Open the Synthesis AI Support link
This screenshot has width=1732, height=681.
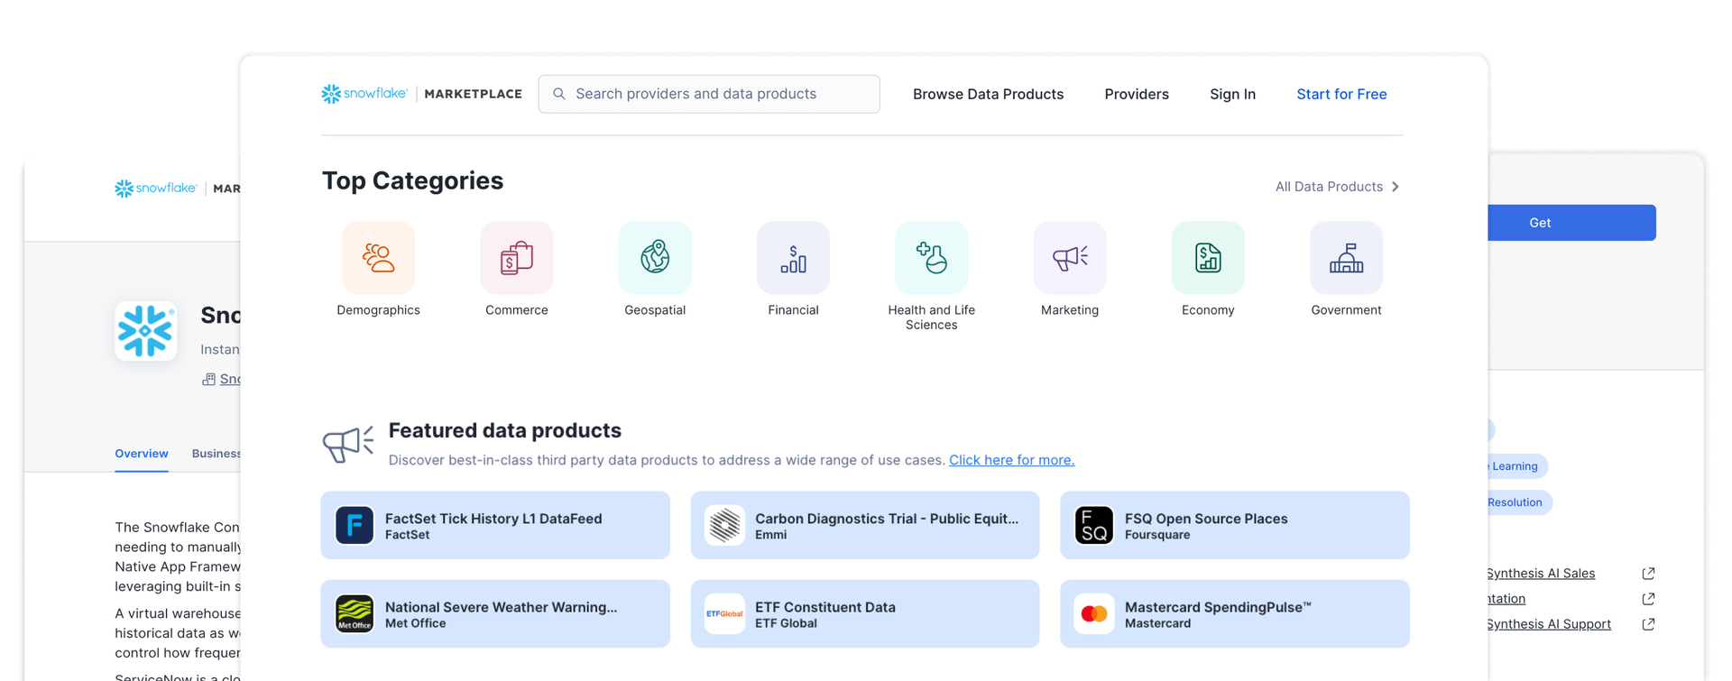(1549, 624)
